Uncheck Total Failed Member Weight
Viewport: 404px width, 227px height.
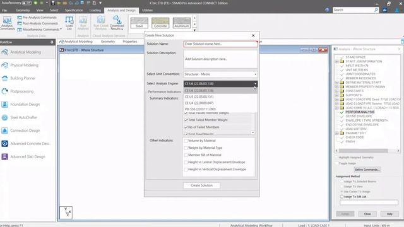[x=186, y=120]
